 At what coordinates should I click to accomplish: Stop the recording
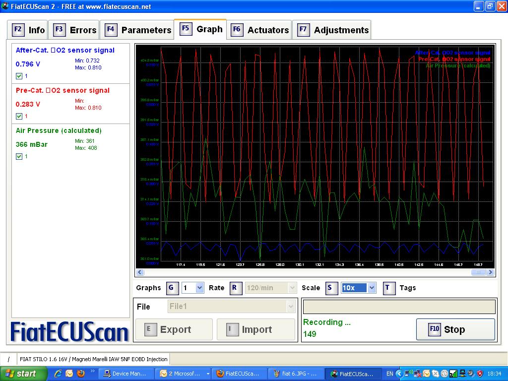point(455,329)
